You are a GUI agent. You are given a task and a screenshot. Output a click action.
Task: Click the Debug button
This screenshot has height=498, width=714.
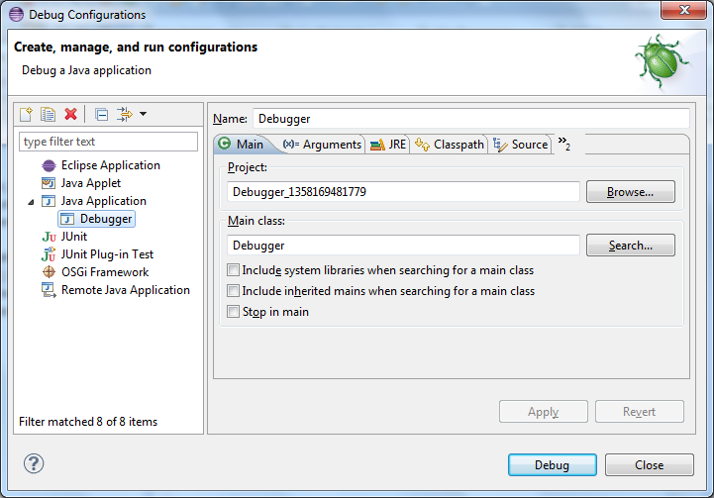[553, 464]
